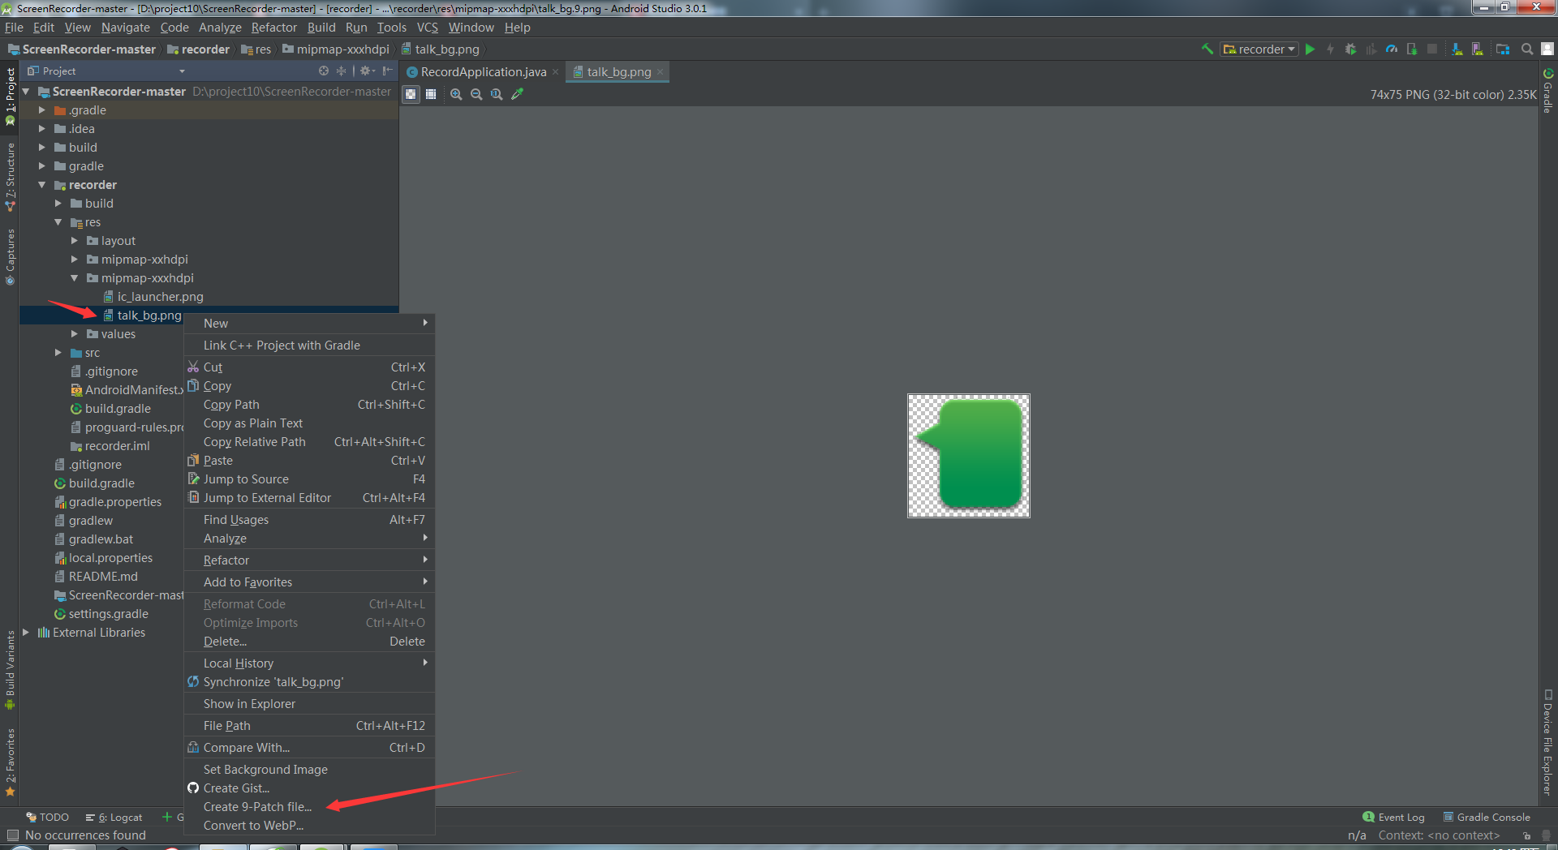
Task: Toggle the checkered transparency background mode
Action: point(411,94)
